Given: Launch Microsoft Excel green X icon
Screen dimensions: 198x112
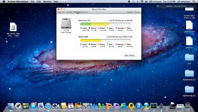Looking at the screenshot, I should (101, 106).
